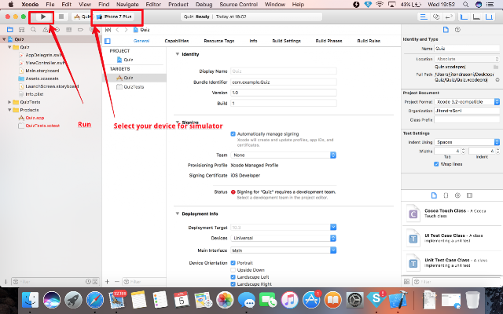Select Info.plist in the navigator
503x314 pixels.
pyautogui.click(x=35, y=94)
